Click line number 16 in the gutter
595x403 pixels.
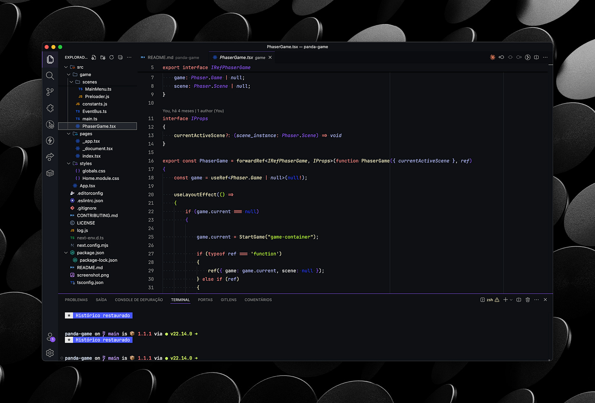pyautogui.click(x=151, y=161)
